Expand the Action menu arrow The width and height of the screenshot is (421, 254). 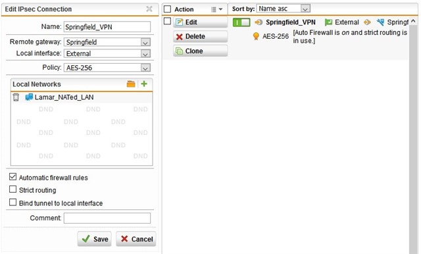tap(221, 9)
